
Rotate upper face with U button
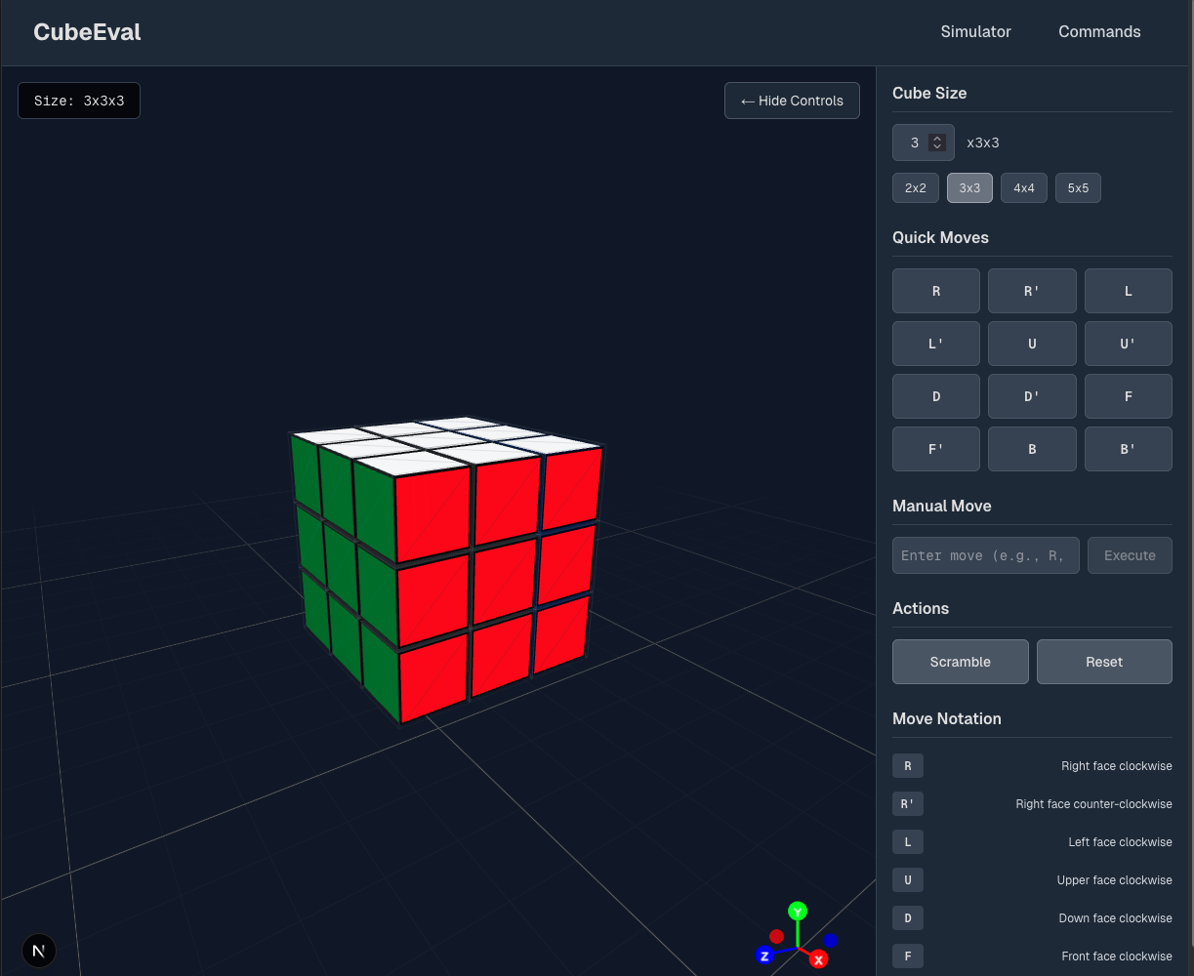tap(1032, 344)
